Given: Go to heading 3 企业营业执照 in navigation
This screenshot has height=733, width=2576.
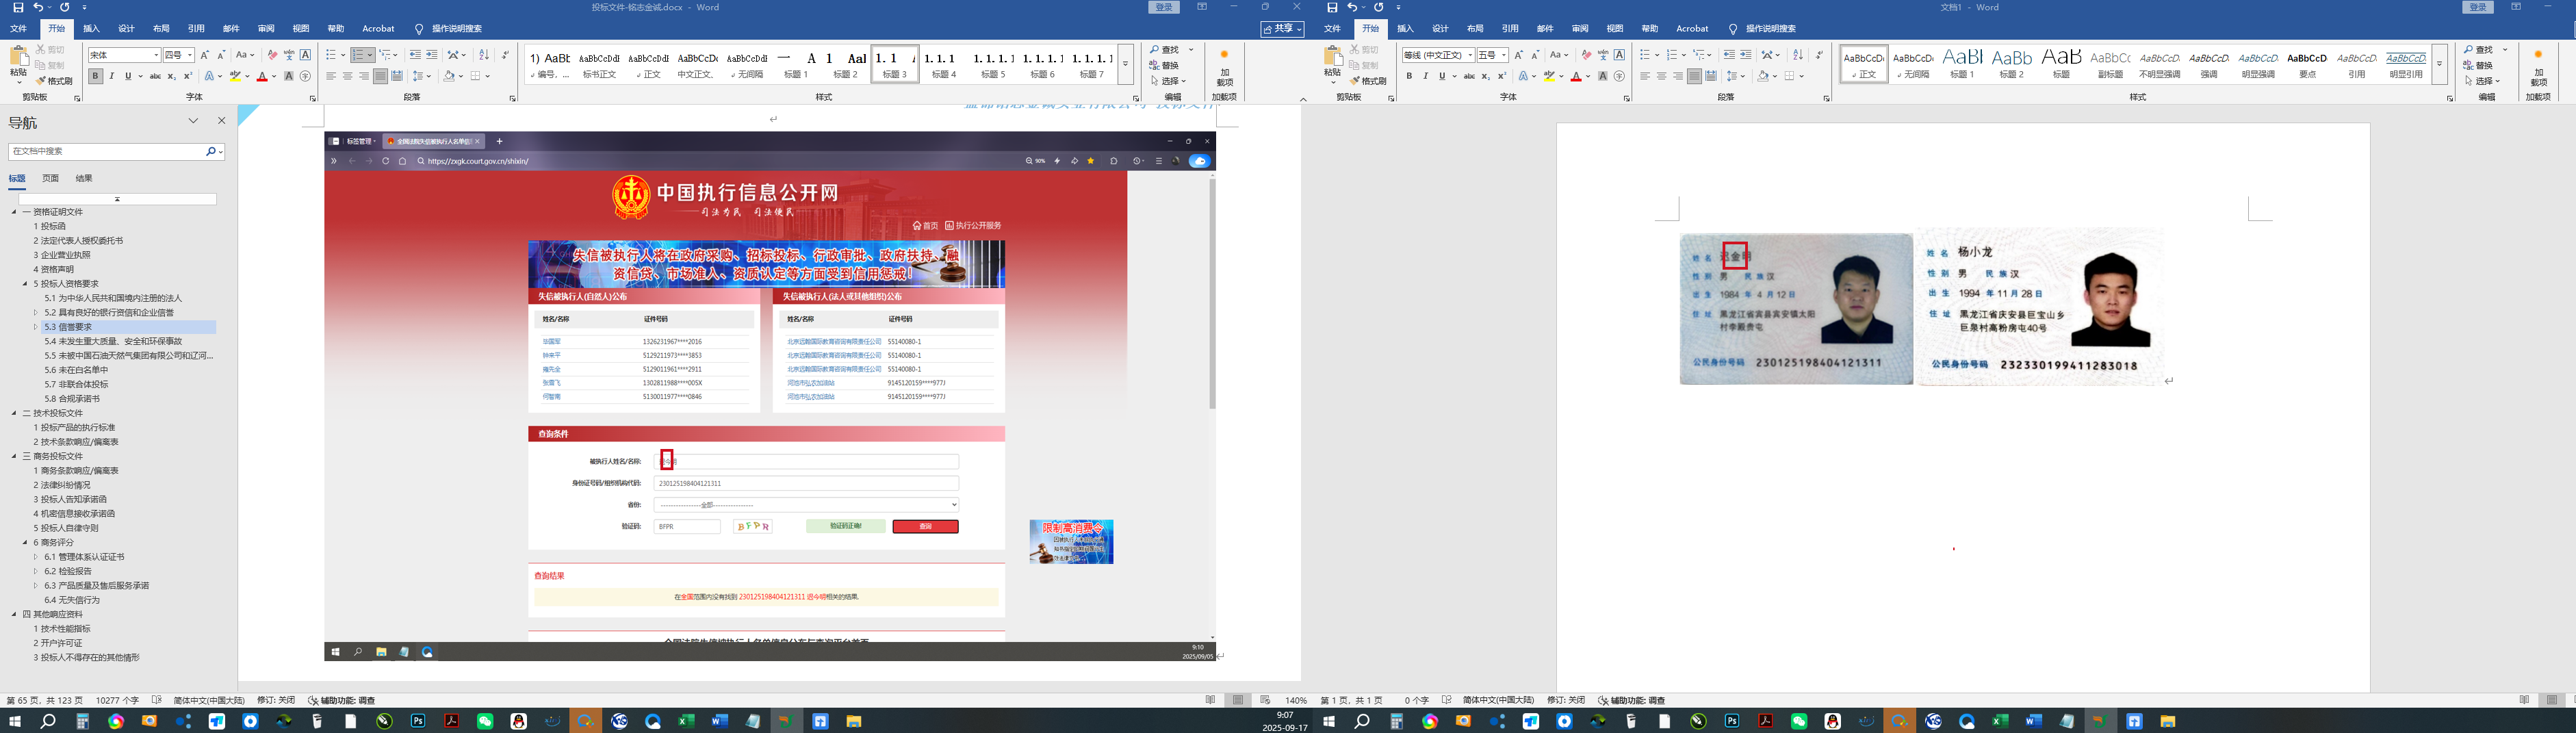Looking at the screenshot, I should click(x=62, y=255).
